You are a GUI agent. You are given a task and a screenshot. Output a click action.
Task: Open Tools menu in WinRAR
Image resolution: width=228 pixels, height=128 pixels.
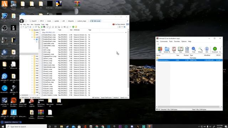pos(171,42)
